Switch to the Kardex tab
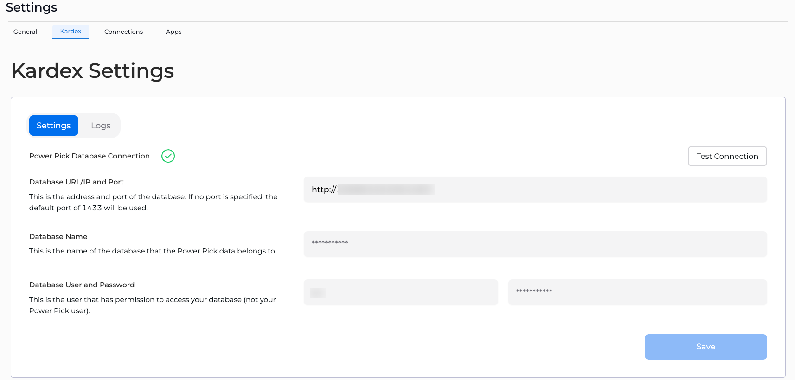Screen dimensions: 795x380 point(71,32)
